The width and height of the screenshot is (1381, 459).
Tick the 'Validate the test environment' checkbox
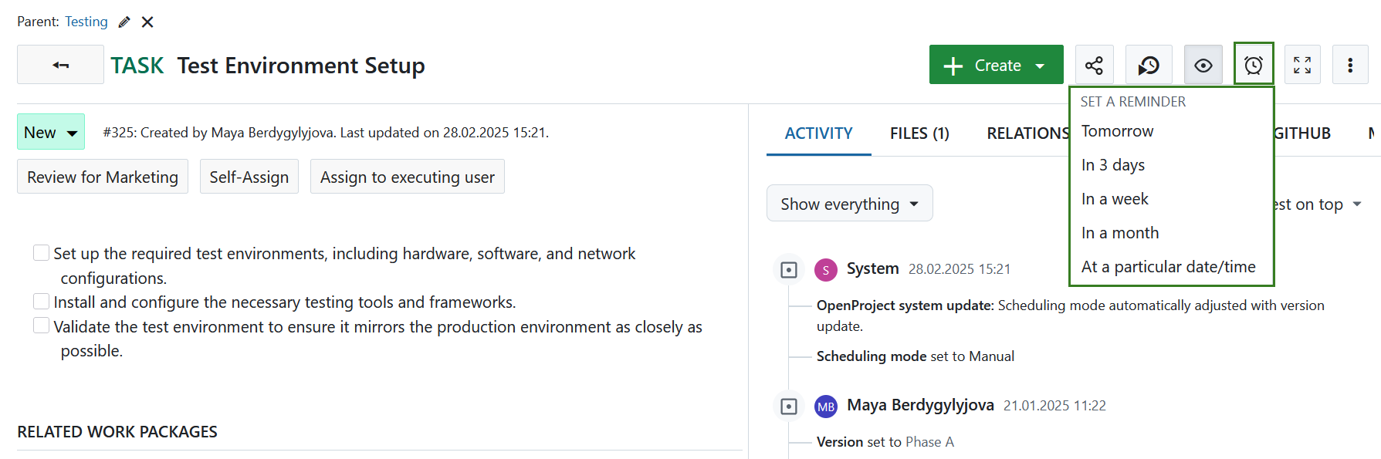pyautogui.click(x=42, y=326)
